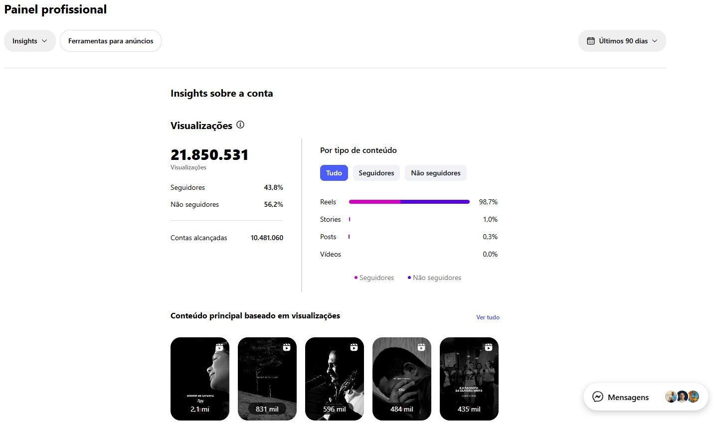Click the Messenger icon in Mensagens
The width and height of the screenshot is (717, 424).
[x=598, y=397]
